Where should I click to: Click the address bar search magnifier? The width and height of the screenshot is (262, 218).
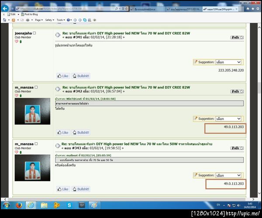point(117,9)
